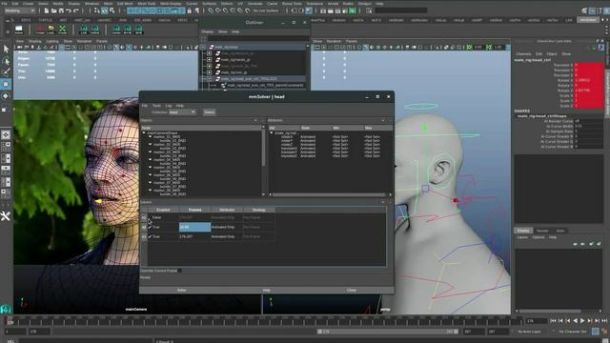Viewport: 610px width, 343px height.
Task: Open the Display menu in Outliner
Action: pos(208,31)
